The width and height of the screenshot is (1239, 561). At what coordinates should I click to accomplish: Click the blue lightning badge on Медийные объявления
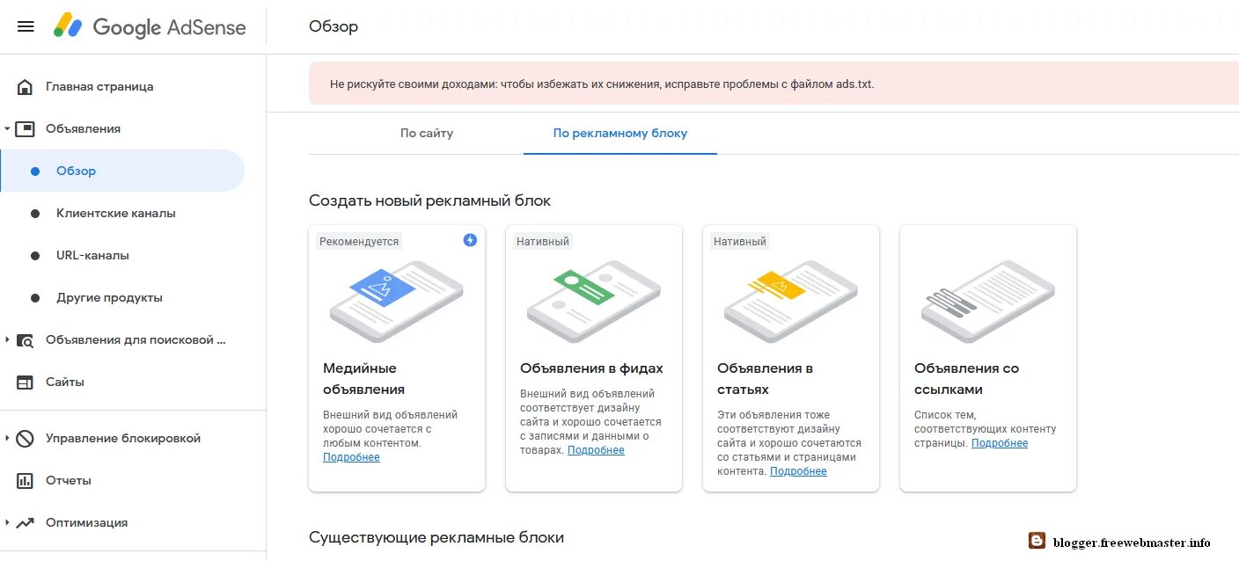[x=470, y=239]
